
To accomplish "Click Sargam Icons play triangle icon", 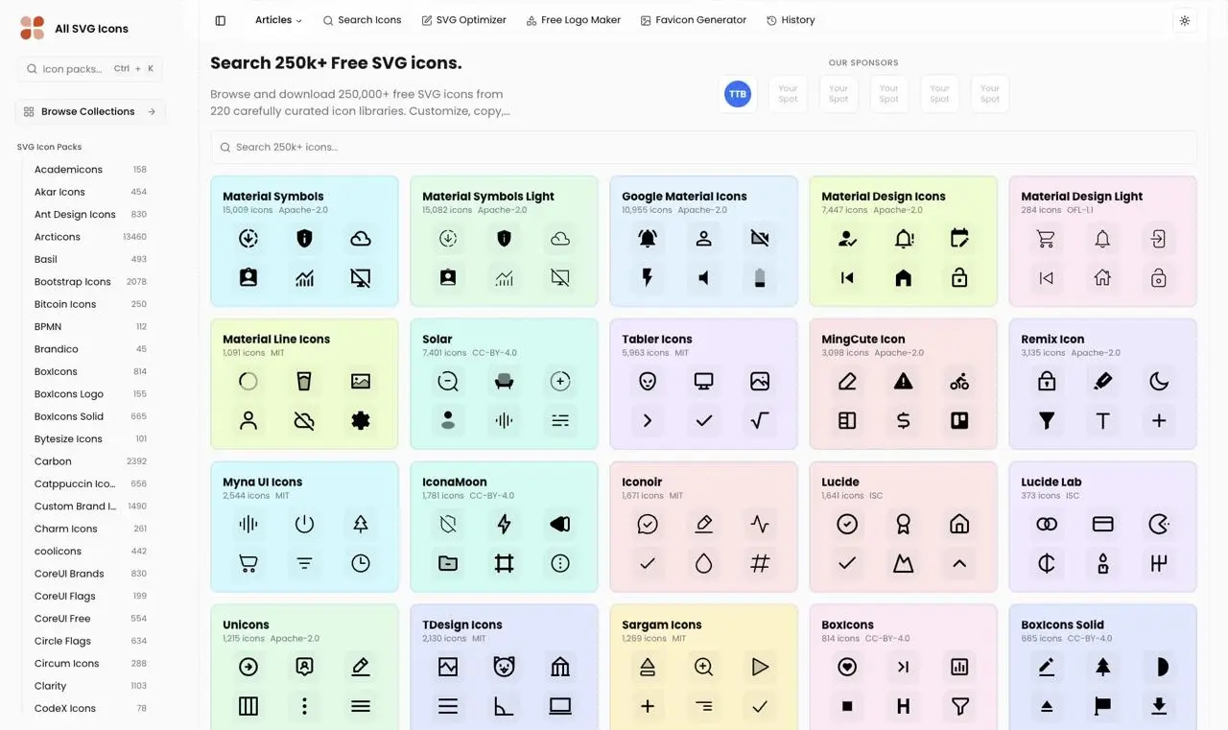I will (760, 668).
